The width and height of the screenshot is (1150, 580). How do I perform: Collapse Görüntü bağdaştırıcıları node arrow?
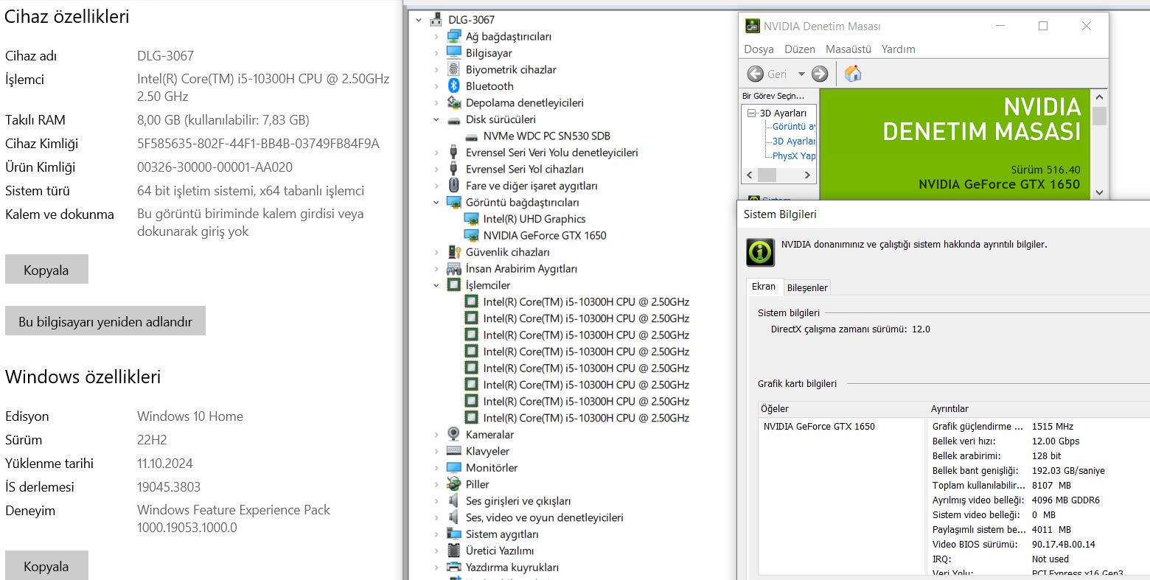click(x=436, y=202)
